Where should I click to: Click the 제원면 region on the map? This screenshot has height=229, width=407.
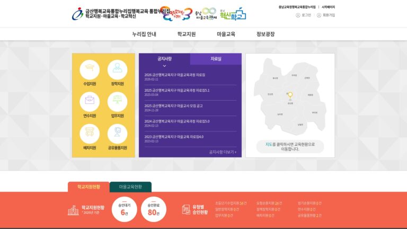coord(311,95)
